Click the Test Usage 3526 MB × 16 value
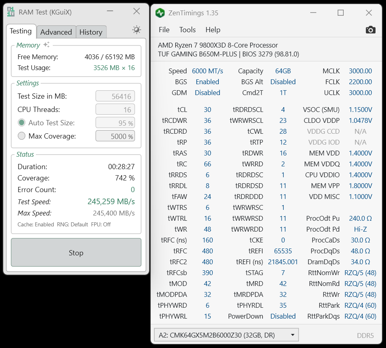 (114, 68)
